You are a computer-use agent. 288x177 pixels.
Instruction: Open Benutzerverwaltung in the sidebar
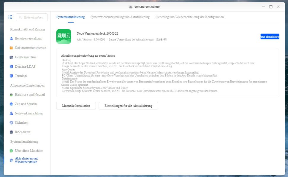[28, 39]
